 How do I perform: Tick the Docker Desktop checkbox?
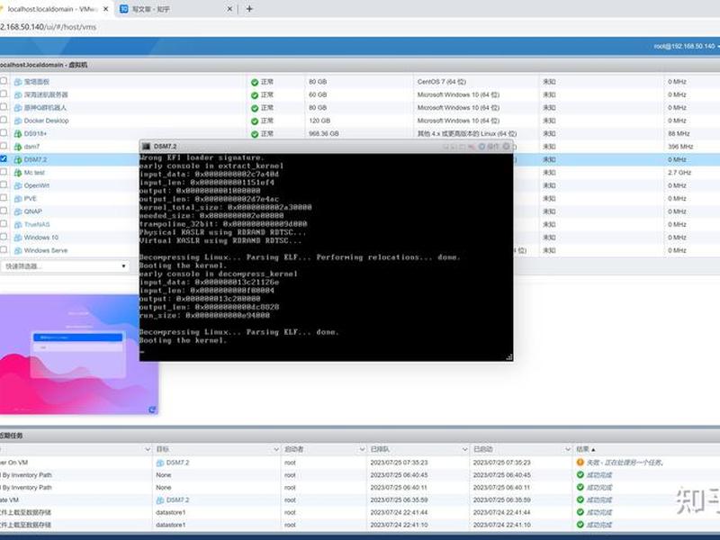(x=4, y=120)
